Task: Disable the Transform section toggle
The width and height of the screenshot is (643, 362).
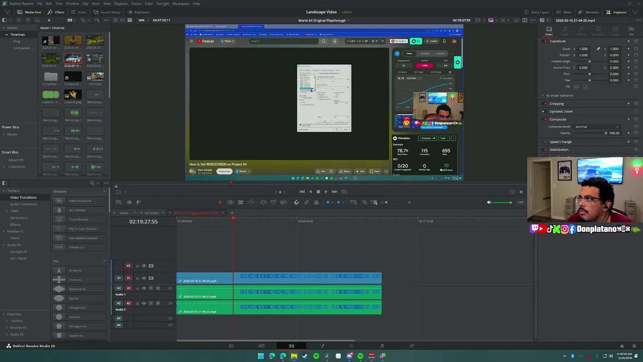Action: coord(545,41)
